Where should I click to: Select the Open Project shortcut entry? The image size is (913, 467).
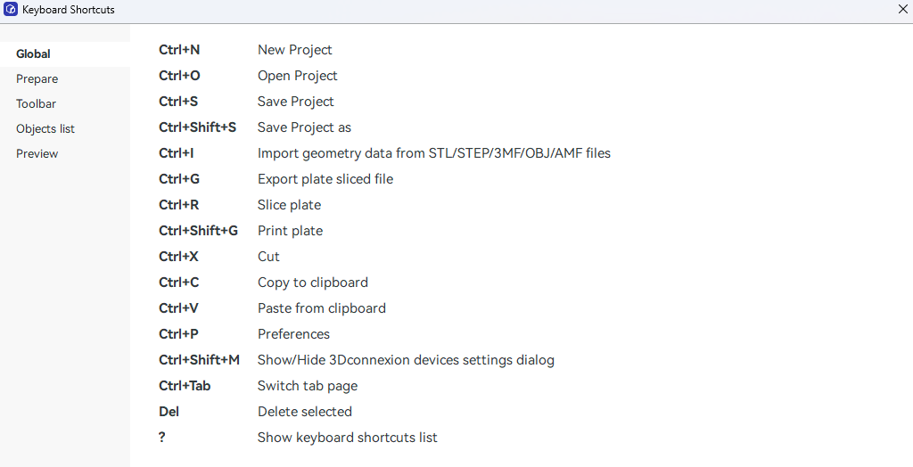297,76
